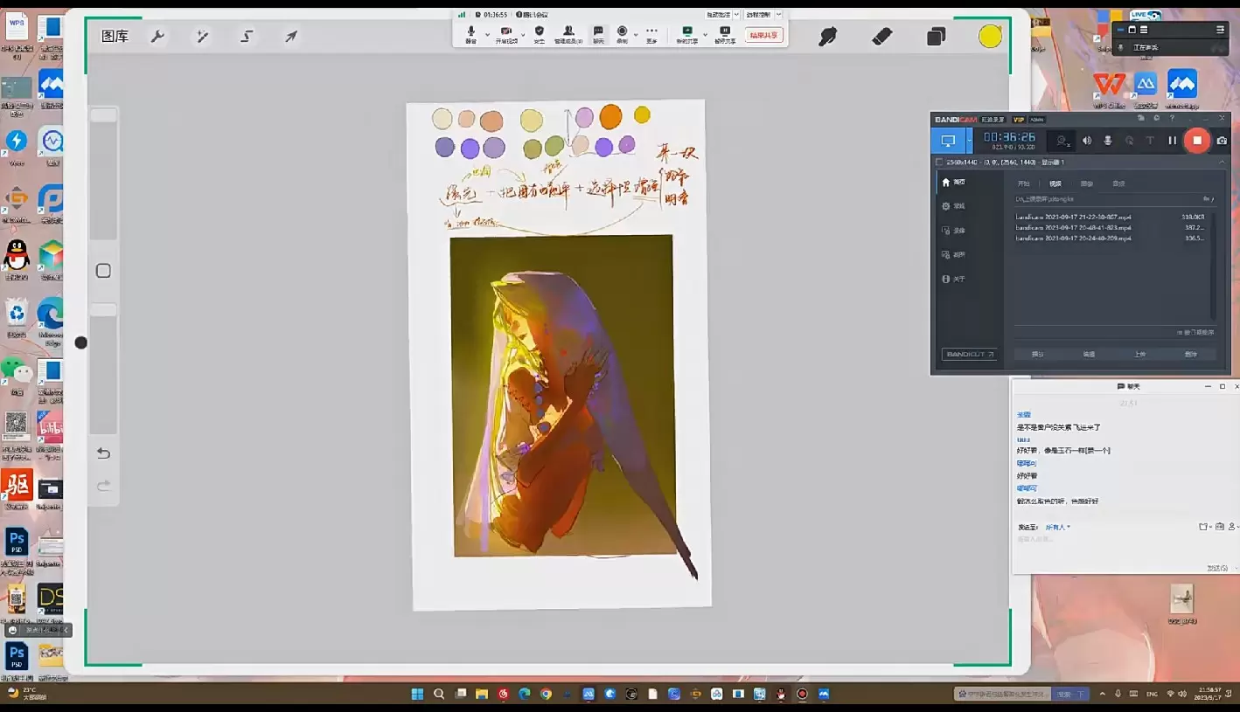Select the S-shaped Selection tool
This screenshot has height=712, width=1240.
[247, 36]
